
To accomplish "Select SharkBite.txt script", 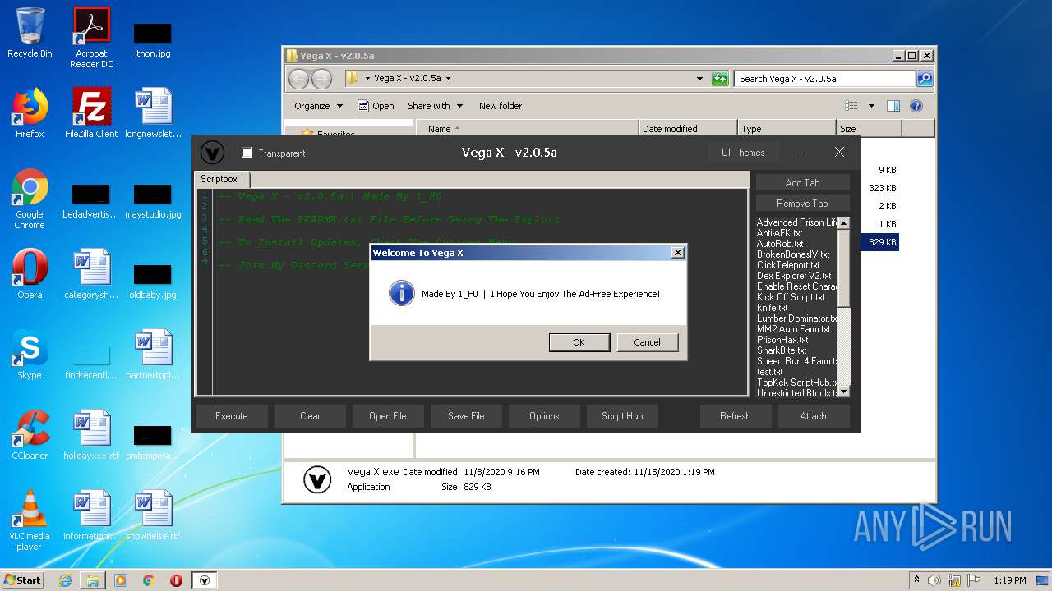I will pos(782,350).
